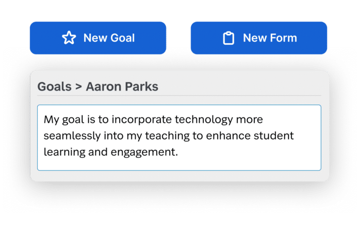Click the word "student" in the goal text
This screenshot has width=361, height=228.
[x=273, y=135]
